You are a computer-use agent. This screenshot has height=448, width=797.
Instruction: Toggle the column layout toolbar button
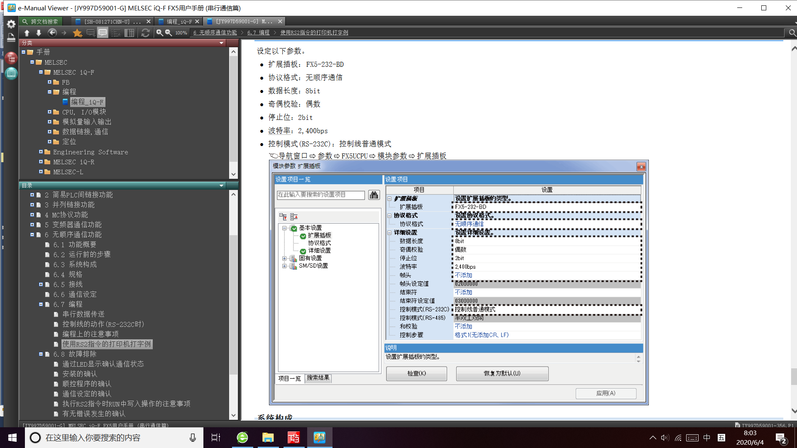pos(130,33)
